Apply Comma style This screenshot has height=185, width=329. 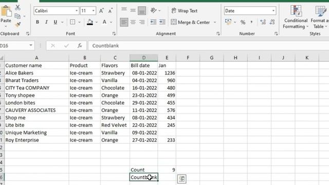[251, 22]
